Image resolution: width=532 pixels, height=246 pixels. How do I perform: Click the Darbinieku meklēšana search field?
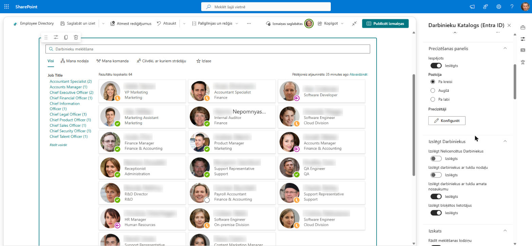click(208, 49)
